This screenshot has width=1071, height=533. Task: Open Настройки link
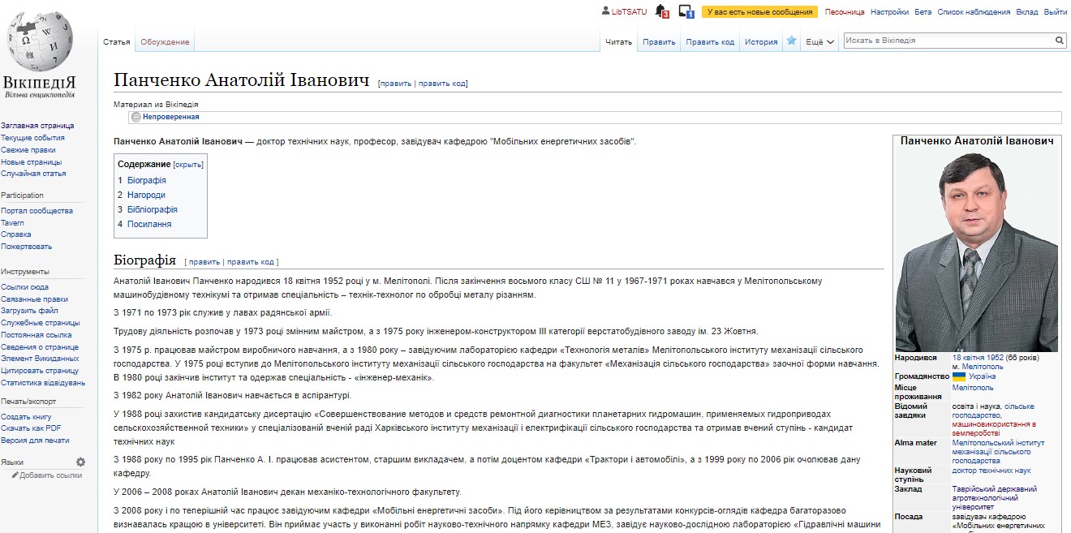point(889,12)
